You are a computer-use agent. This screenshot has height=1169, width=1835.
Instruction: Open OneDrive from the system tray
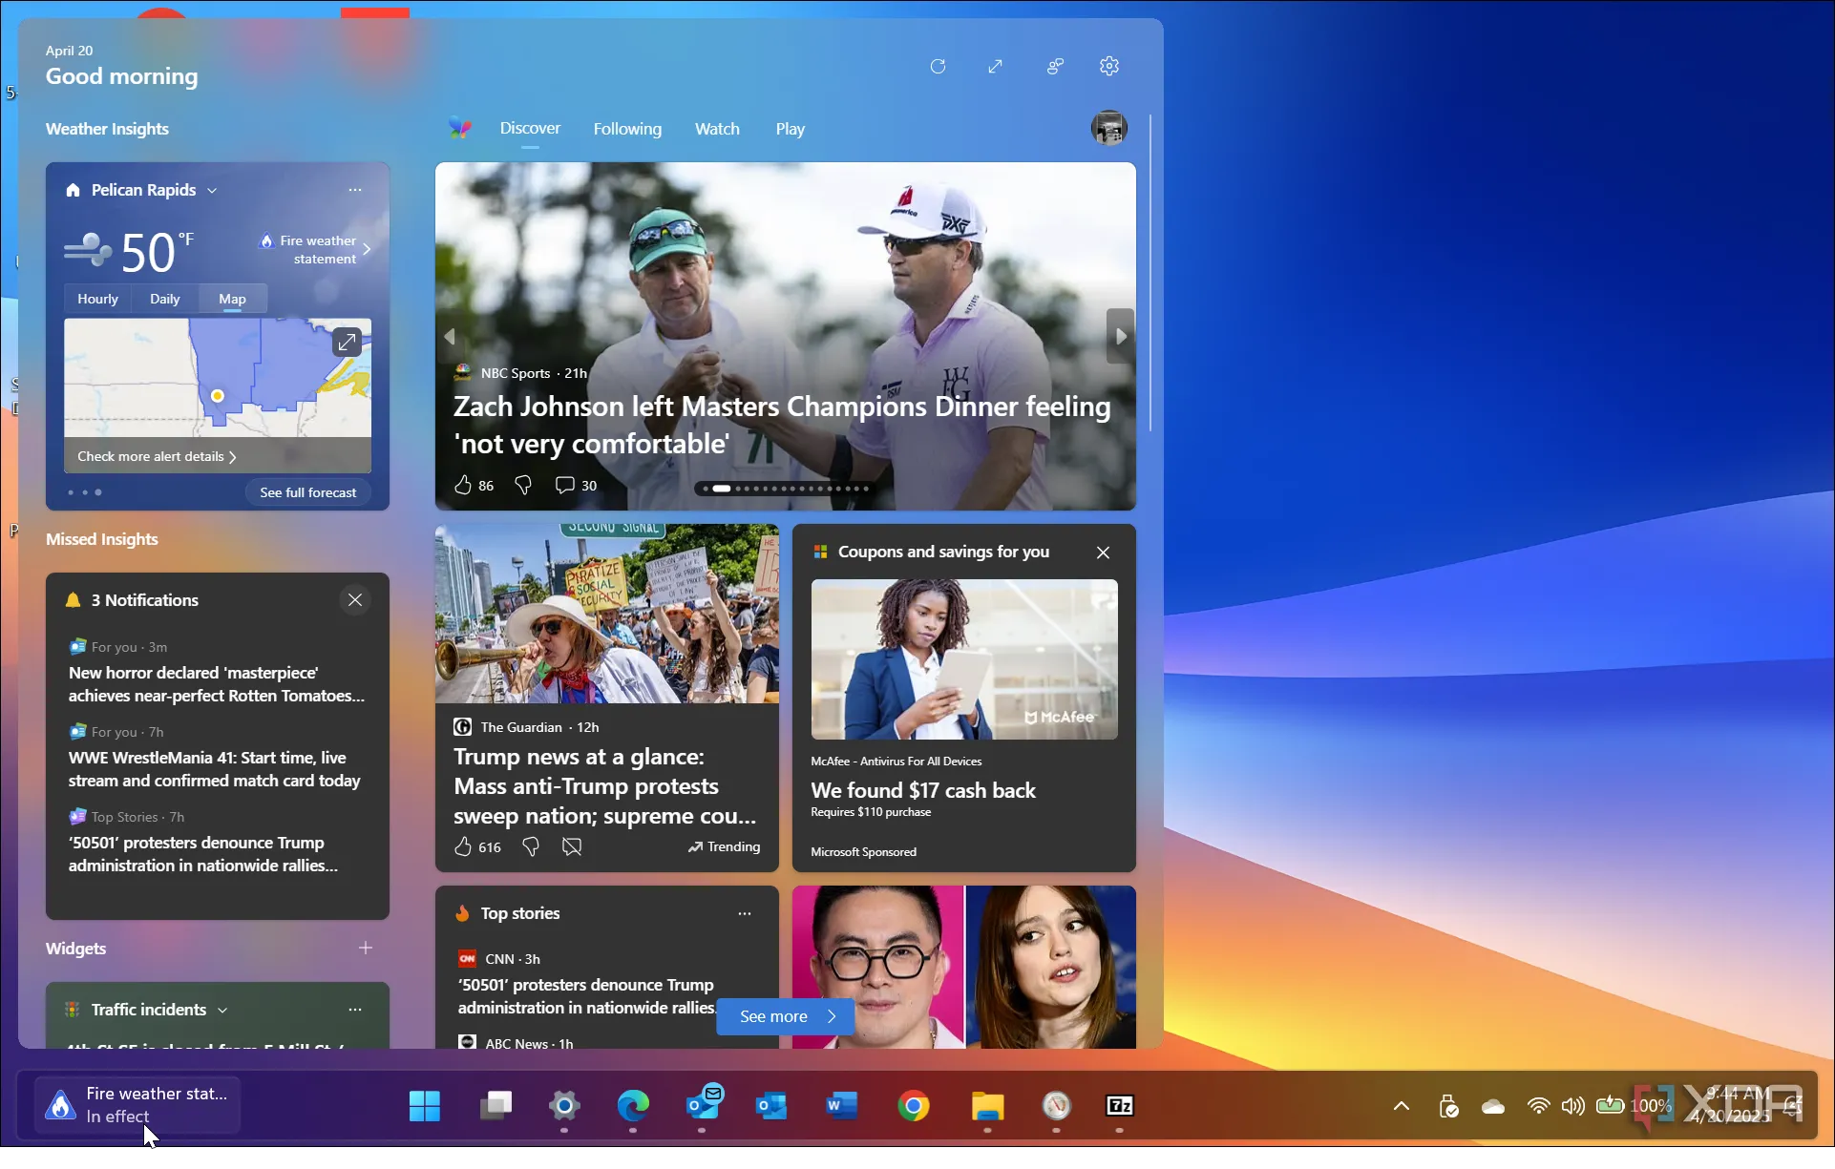coord(1492,1106)
